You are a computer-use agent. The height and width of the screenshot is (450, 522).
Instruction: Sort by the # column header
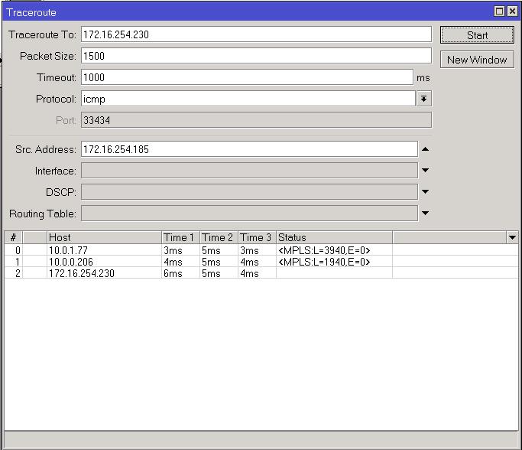[x=13, y=237]
